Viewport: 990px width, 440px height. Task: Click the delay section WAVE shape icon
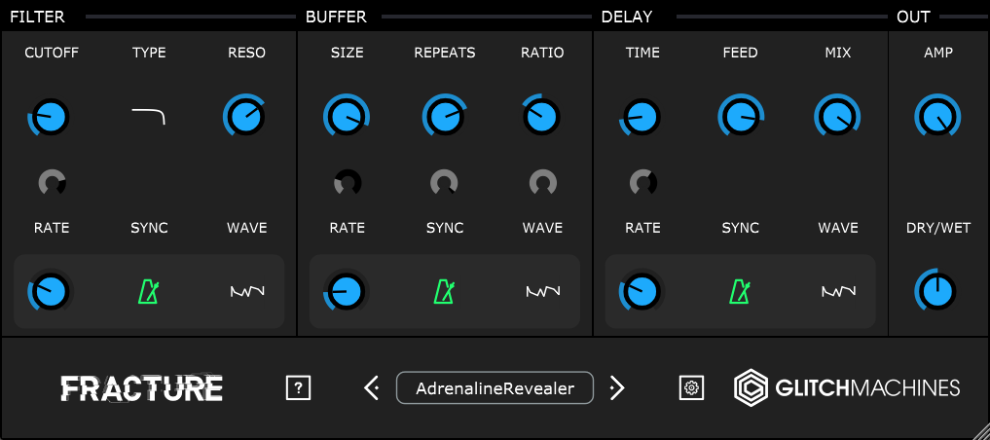tap(838, 292)
